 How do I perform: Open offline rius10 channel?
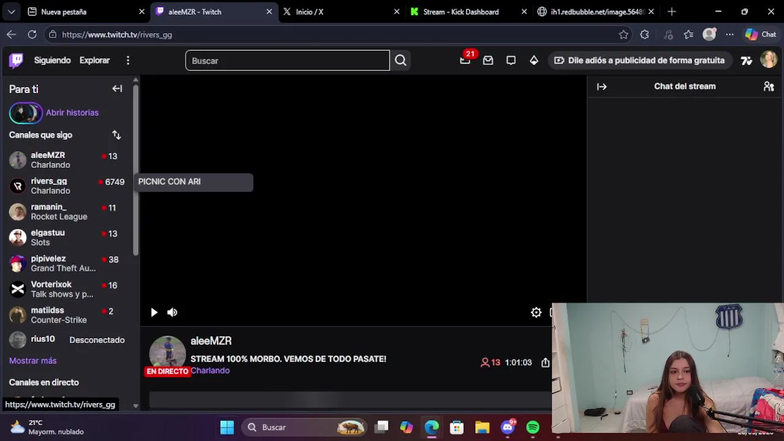(67, 339)
